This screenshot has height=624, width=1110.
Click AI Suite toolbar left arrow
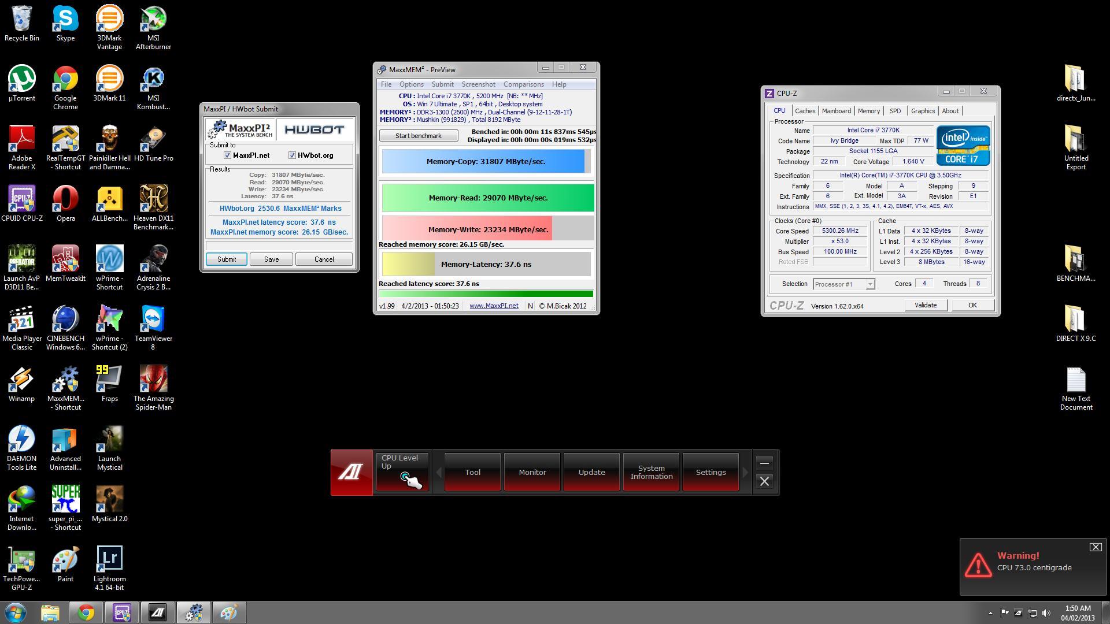pos(438,473)
